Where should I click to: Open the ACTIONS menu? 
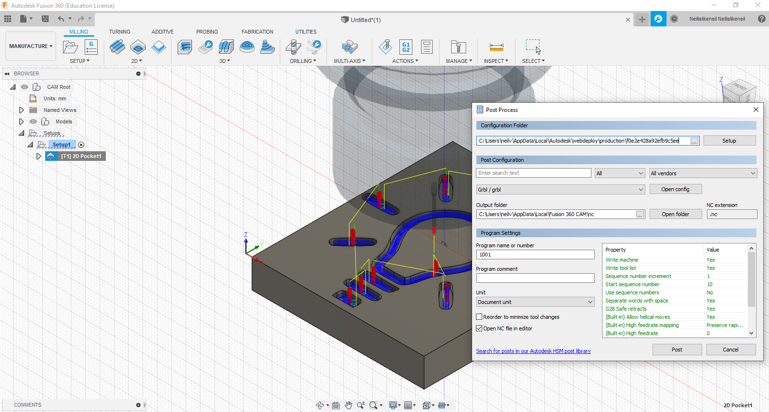pos(405,61)
